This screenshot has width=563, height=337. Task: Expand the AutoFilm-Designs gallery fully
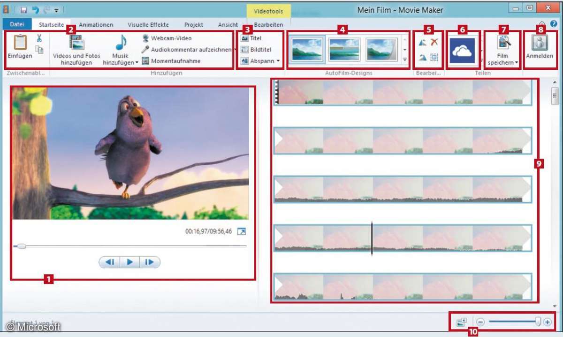point(405,60)
